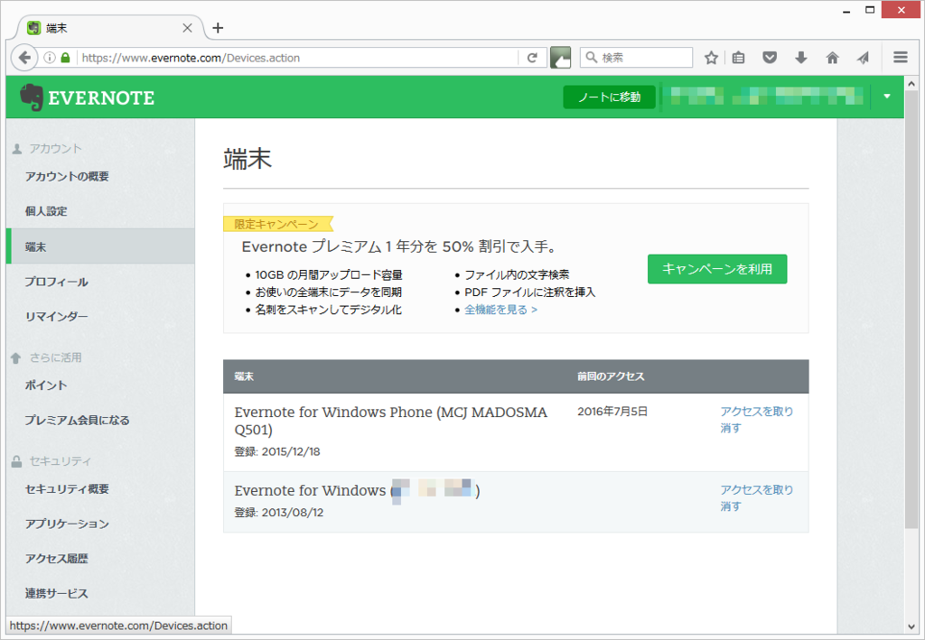Click the page scrollbar up arrow
This screenshot has height=640, width=925.
tap(911, 84)
